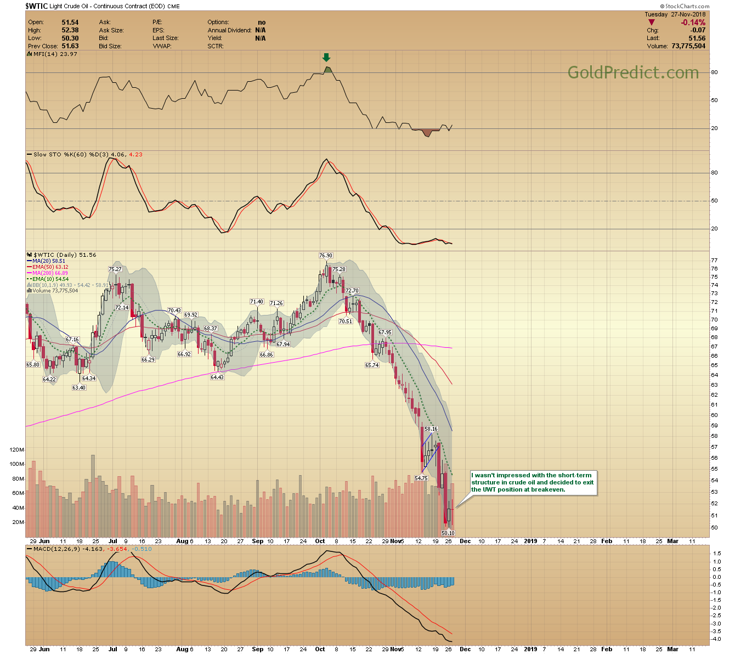Click the percent change -0.14%
Screen dimensions: 735x654
[x=693, y=22]
